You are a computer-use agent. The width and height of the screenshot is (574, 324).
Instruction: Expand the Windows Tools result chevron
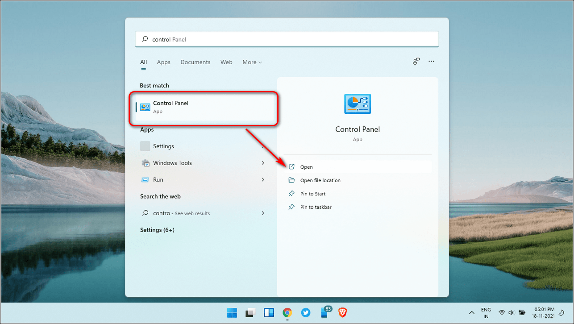263,163
